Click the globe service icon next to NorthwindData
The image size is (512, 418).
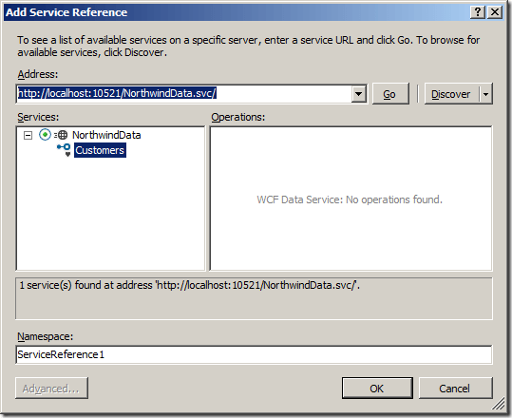point(62,135)
